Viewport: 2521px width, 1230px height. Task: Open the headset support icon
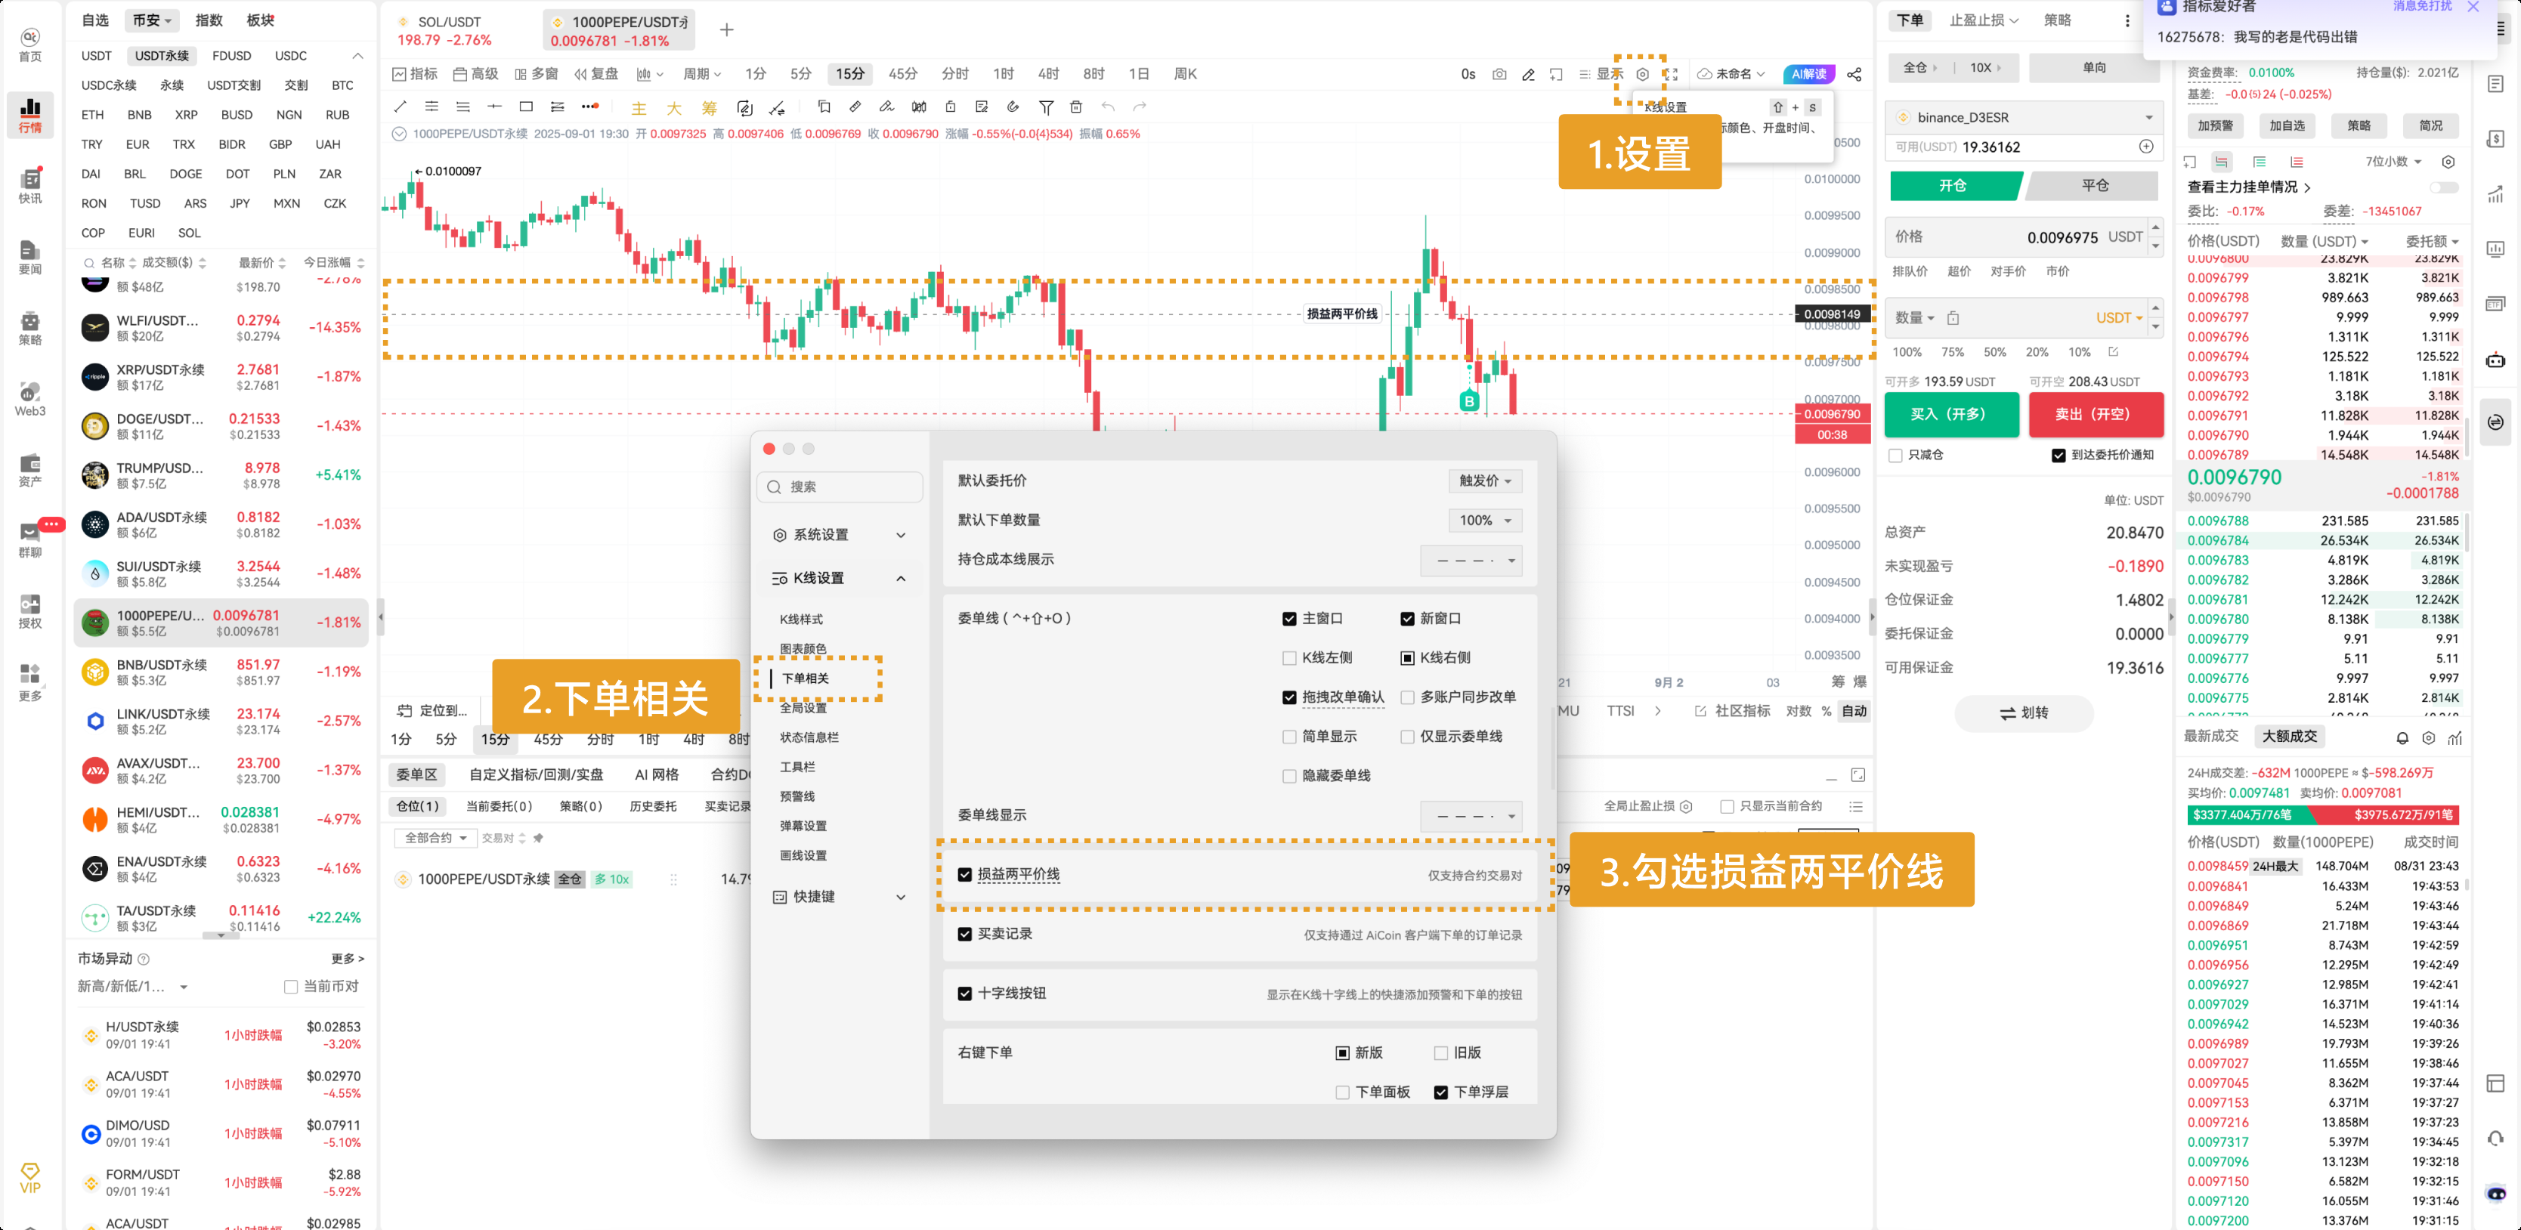coord(2495,1138)
